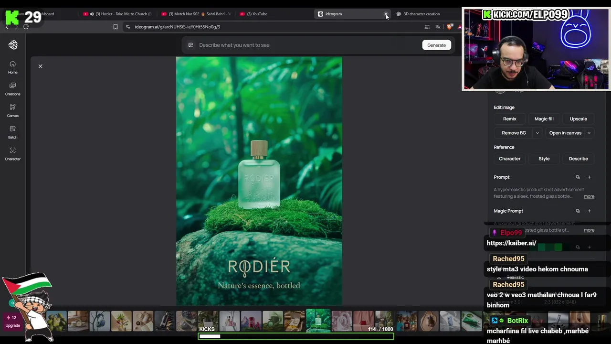Open the Home section in the sidebar

[x=13, y=67]
